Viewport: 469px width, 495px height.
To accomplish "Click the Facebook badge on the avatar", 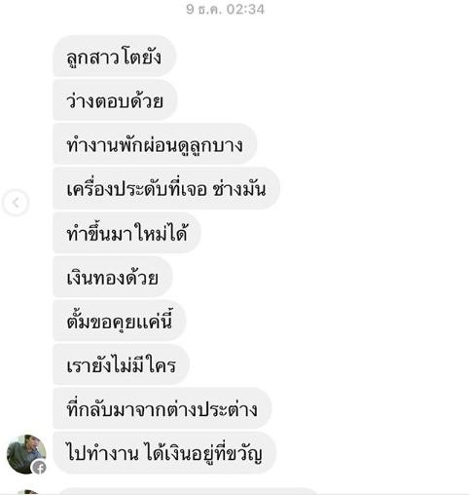I will pyautogui.click(x=39, y=468).
